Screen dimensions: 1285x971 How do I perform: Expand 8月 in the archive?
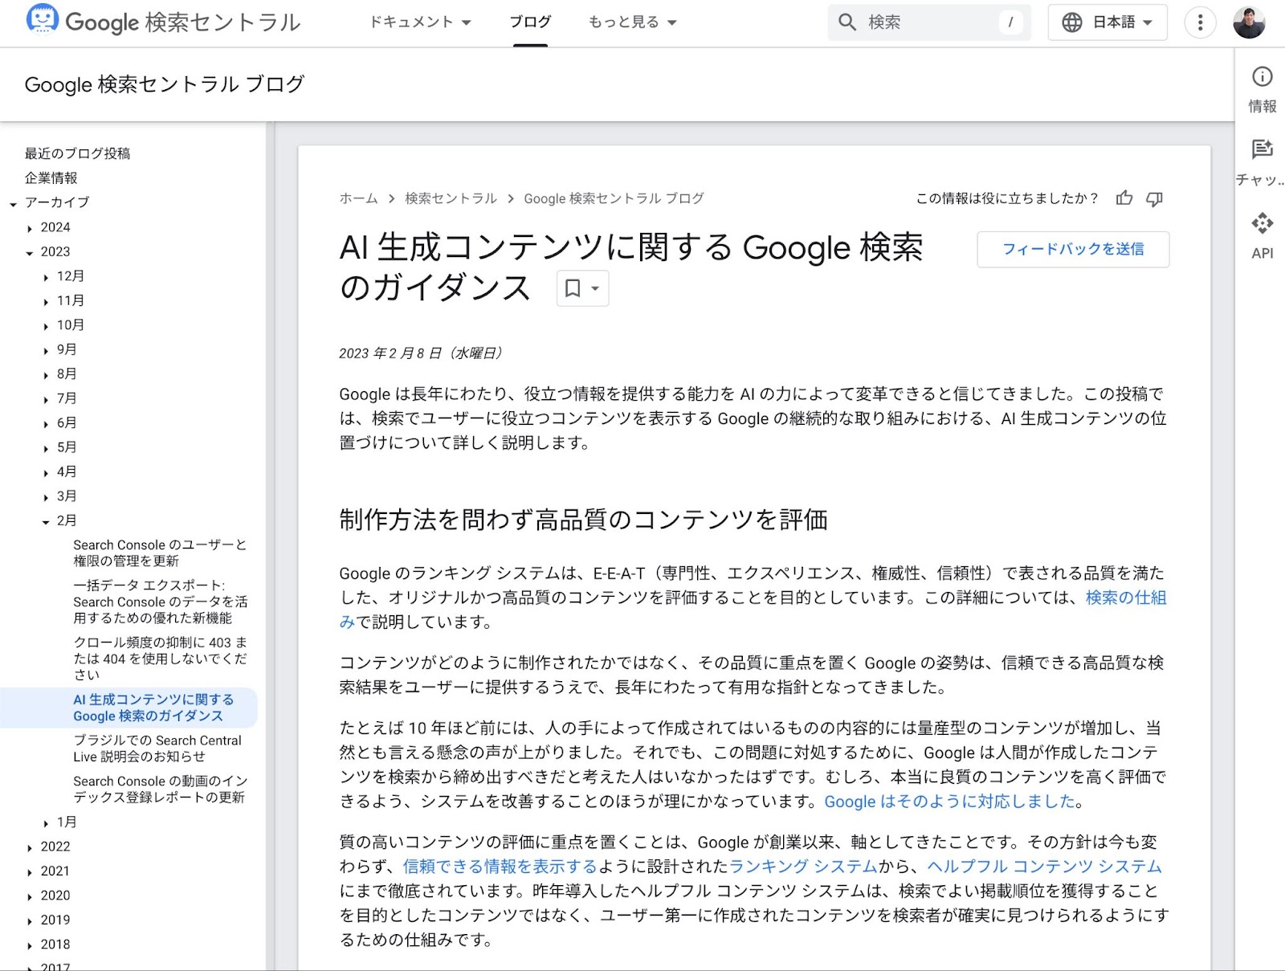click(x=46, y=375)
